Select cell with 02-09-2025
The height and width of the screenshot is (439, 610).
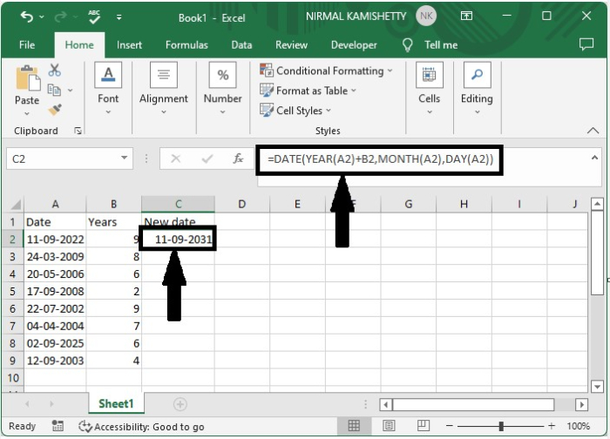55,343
